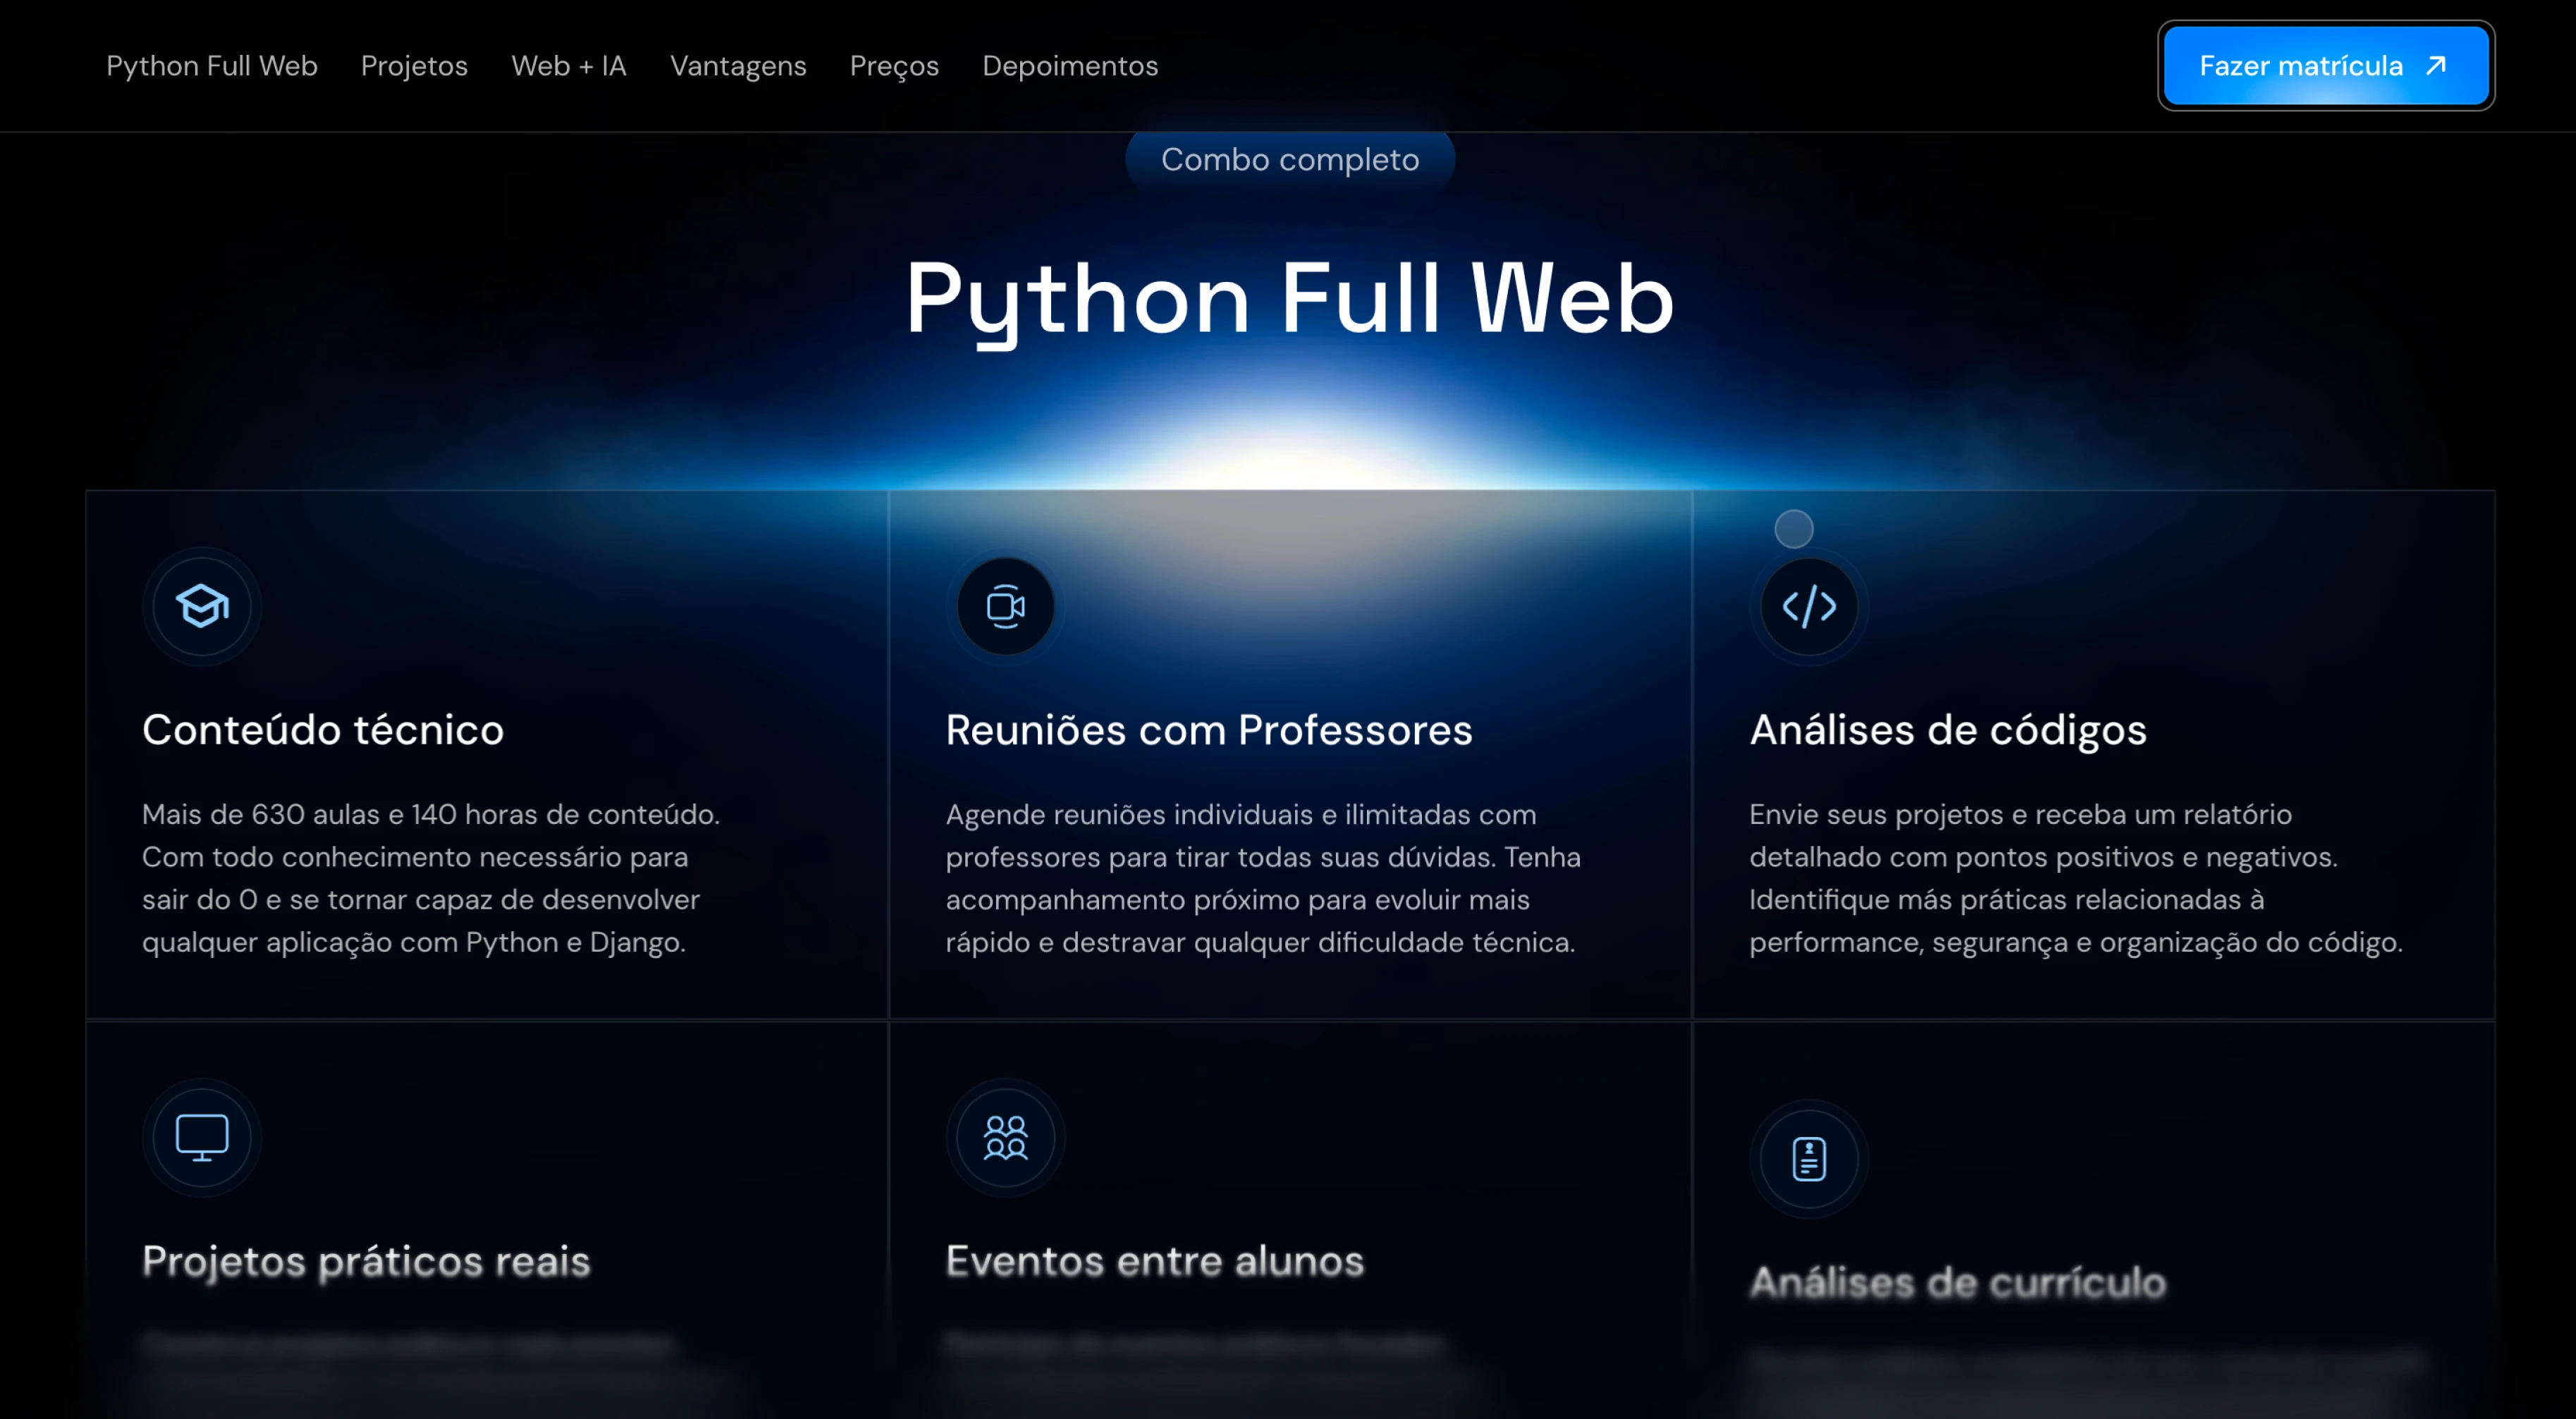Screen dimensions: 2576x1419
Task: Click the Projetos práticos reais card title
Action: pos(366,1261)
